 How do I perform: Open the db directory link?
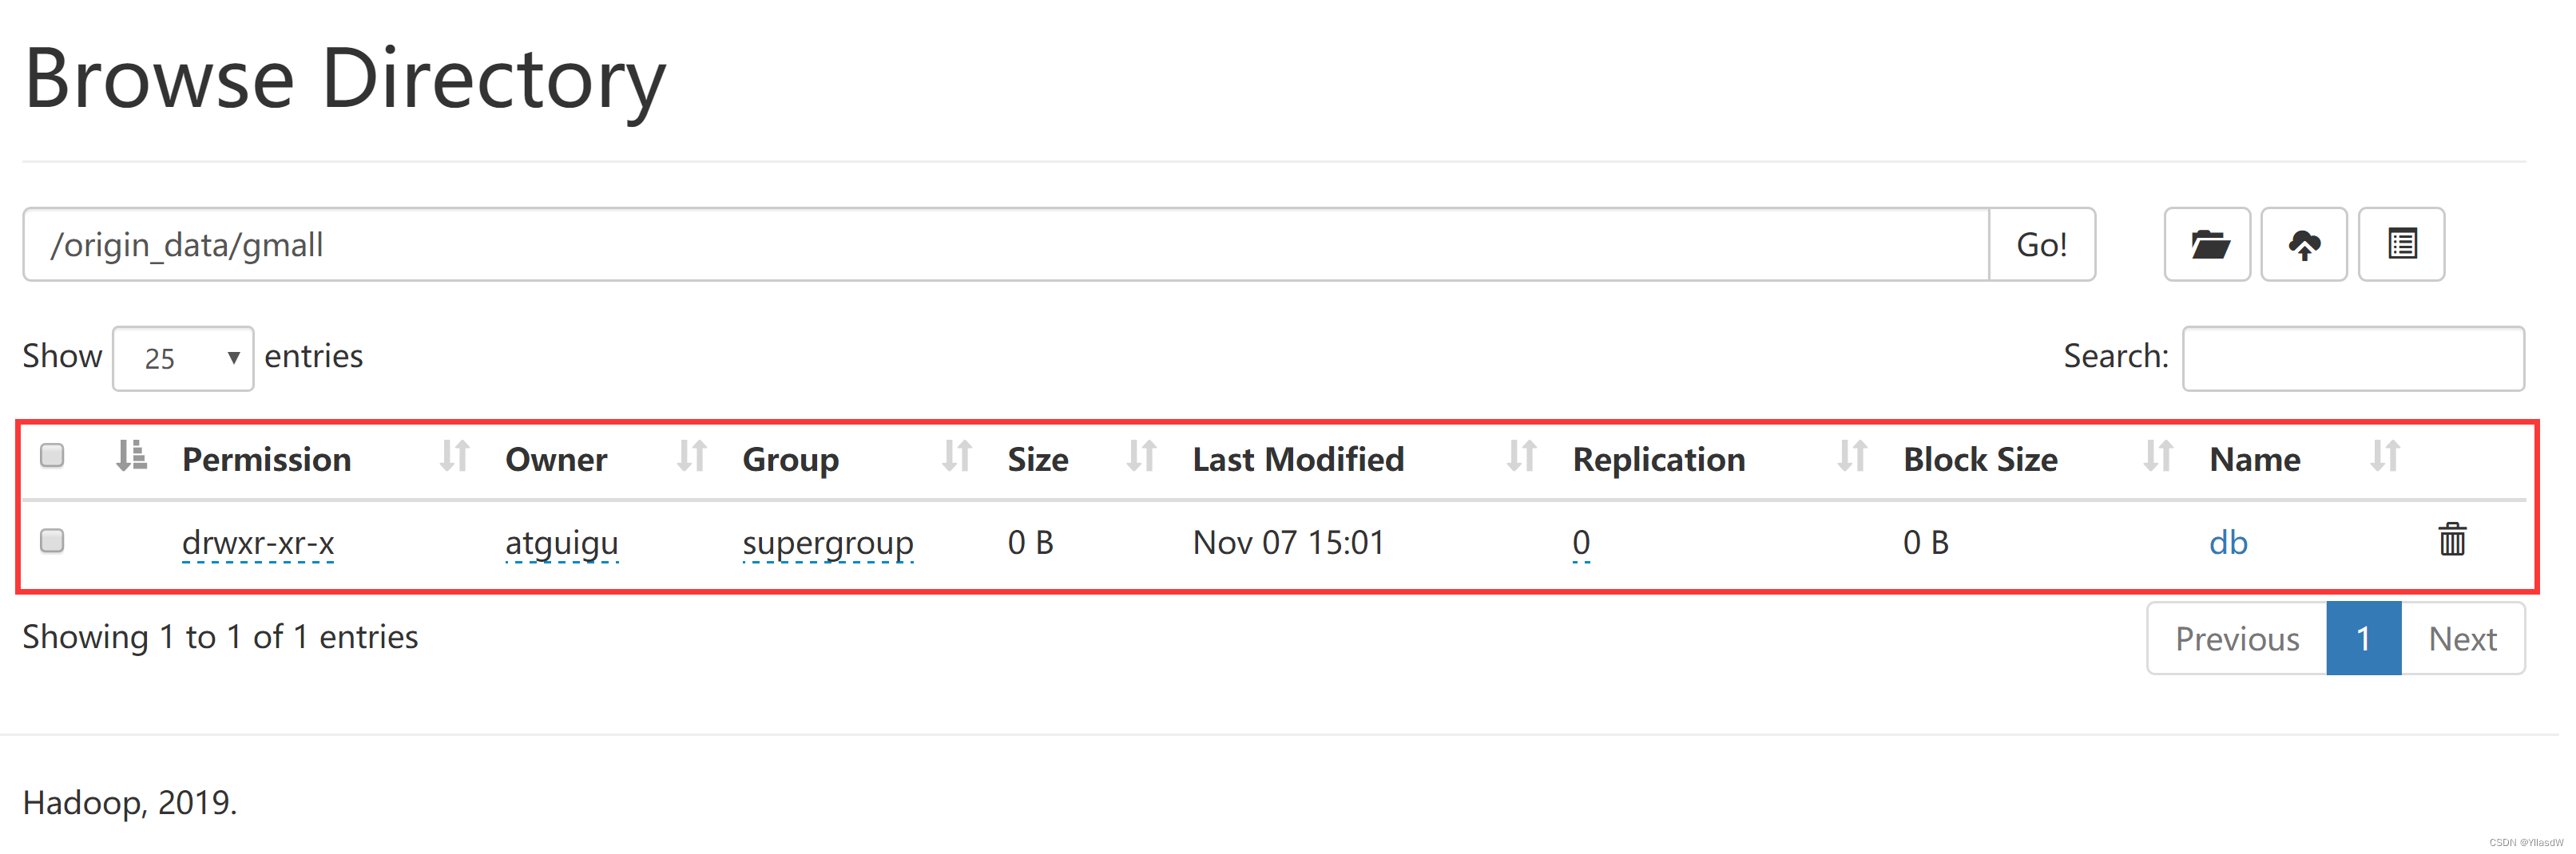coord(2227,543)
